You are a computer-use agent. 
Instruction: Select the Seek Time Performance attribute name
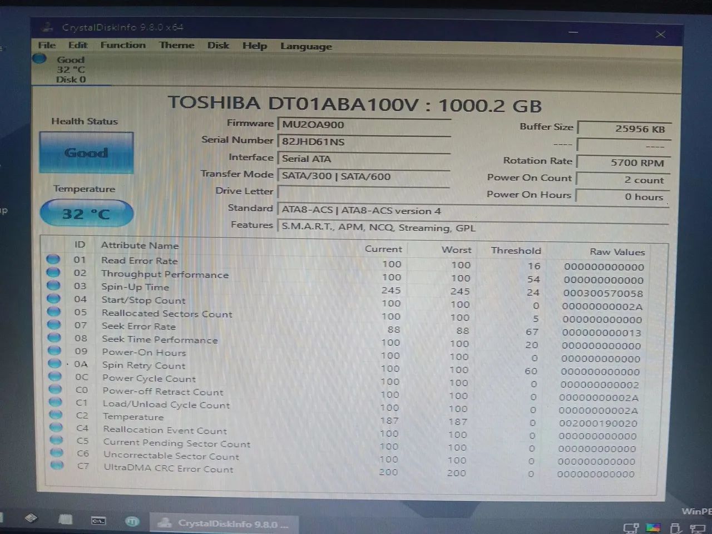[x=160, y=339]
